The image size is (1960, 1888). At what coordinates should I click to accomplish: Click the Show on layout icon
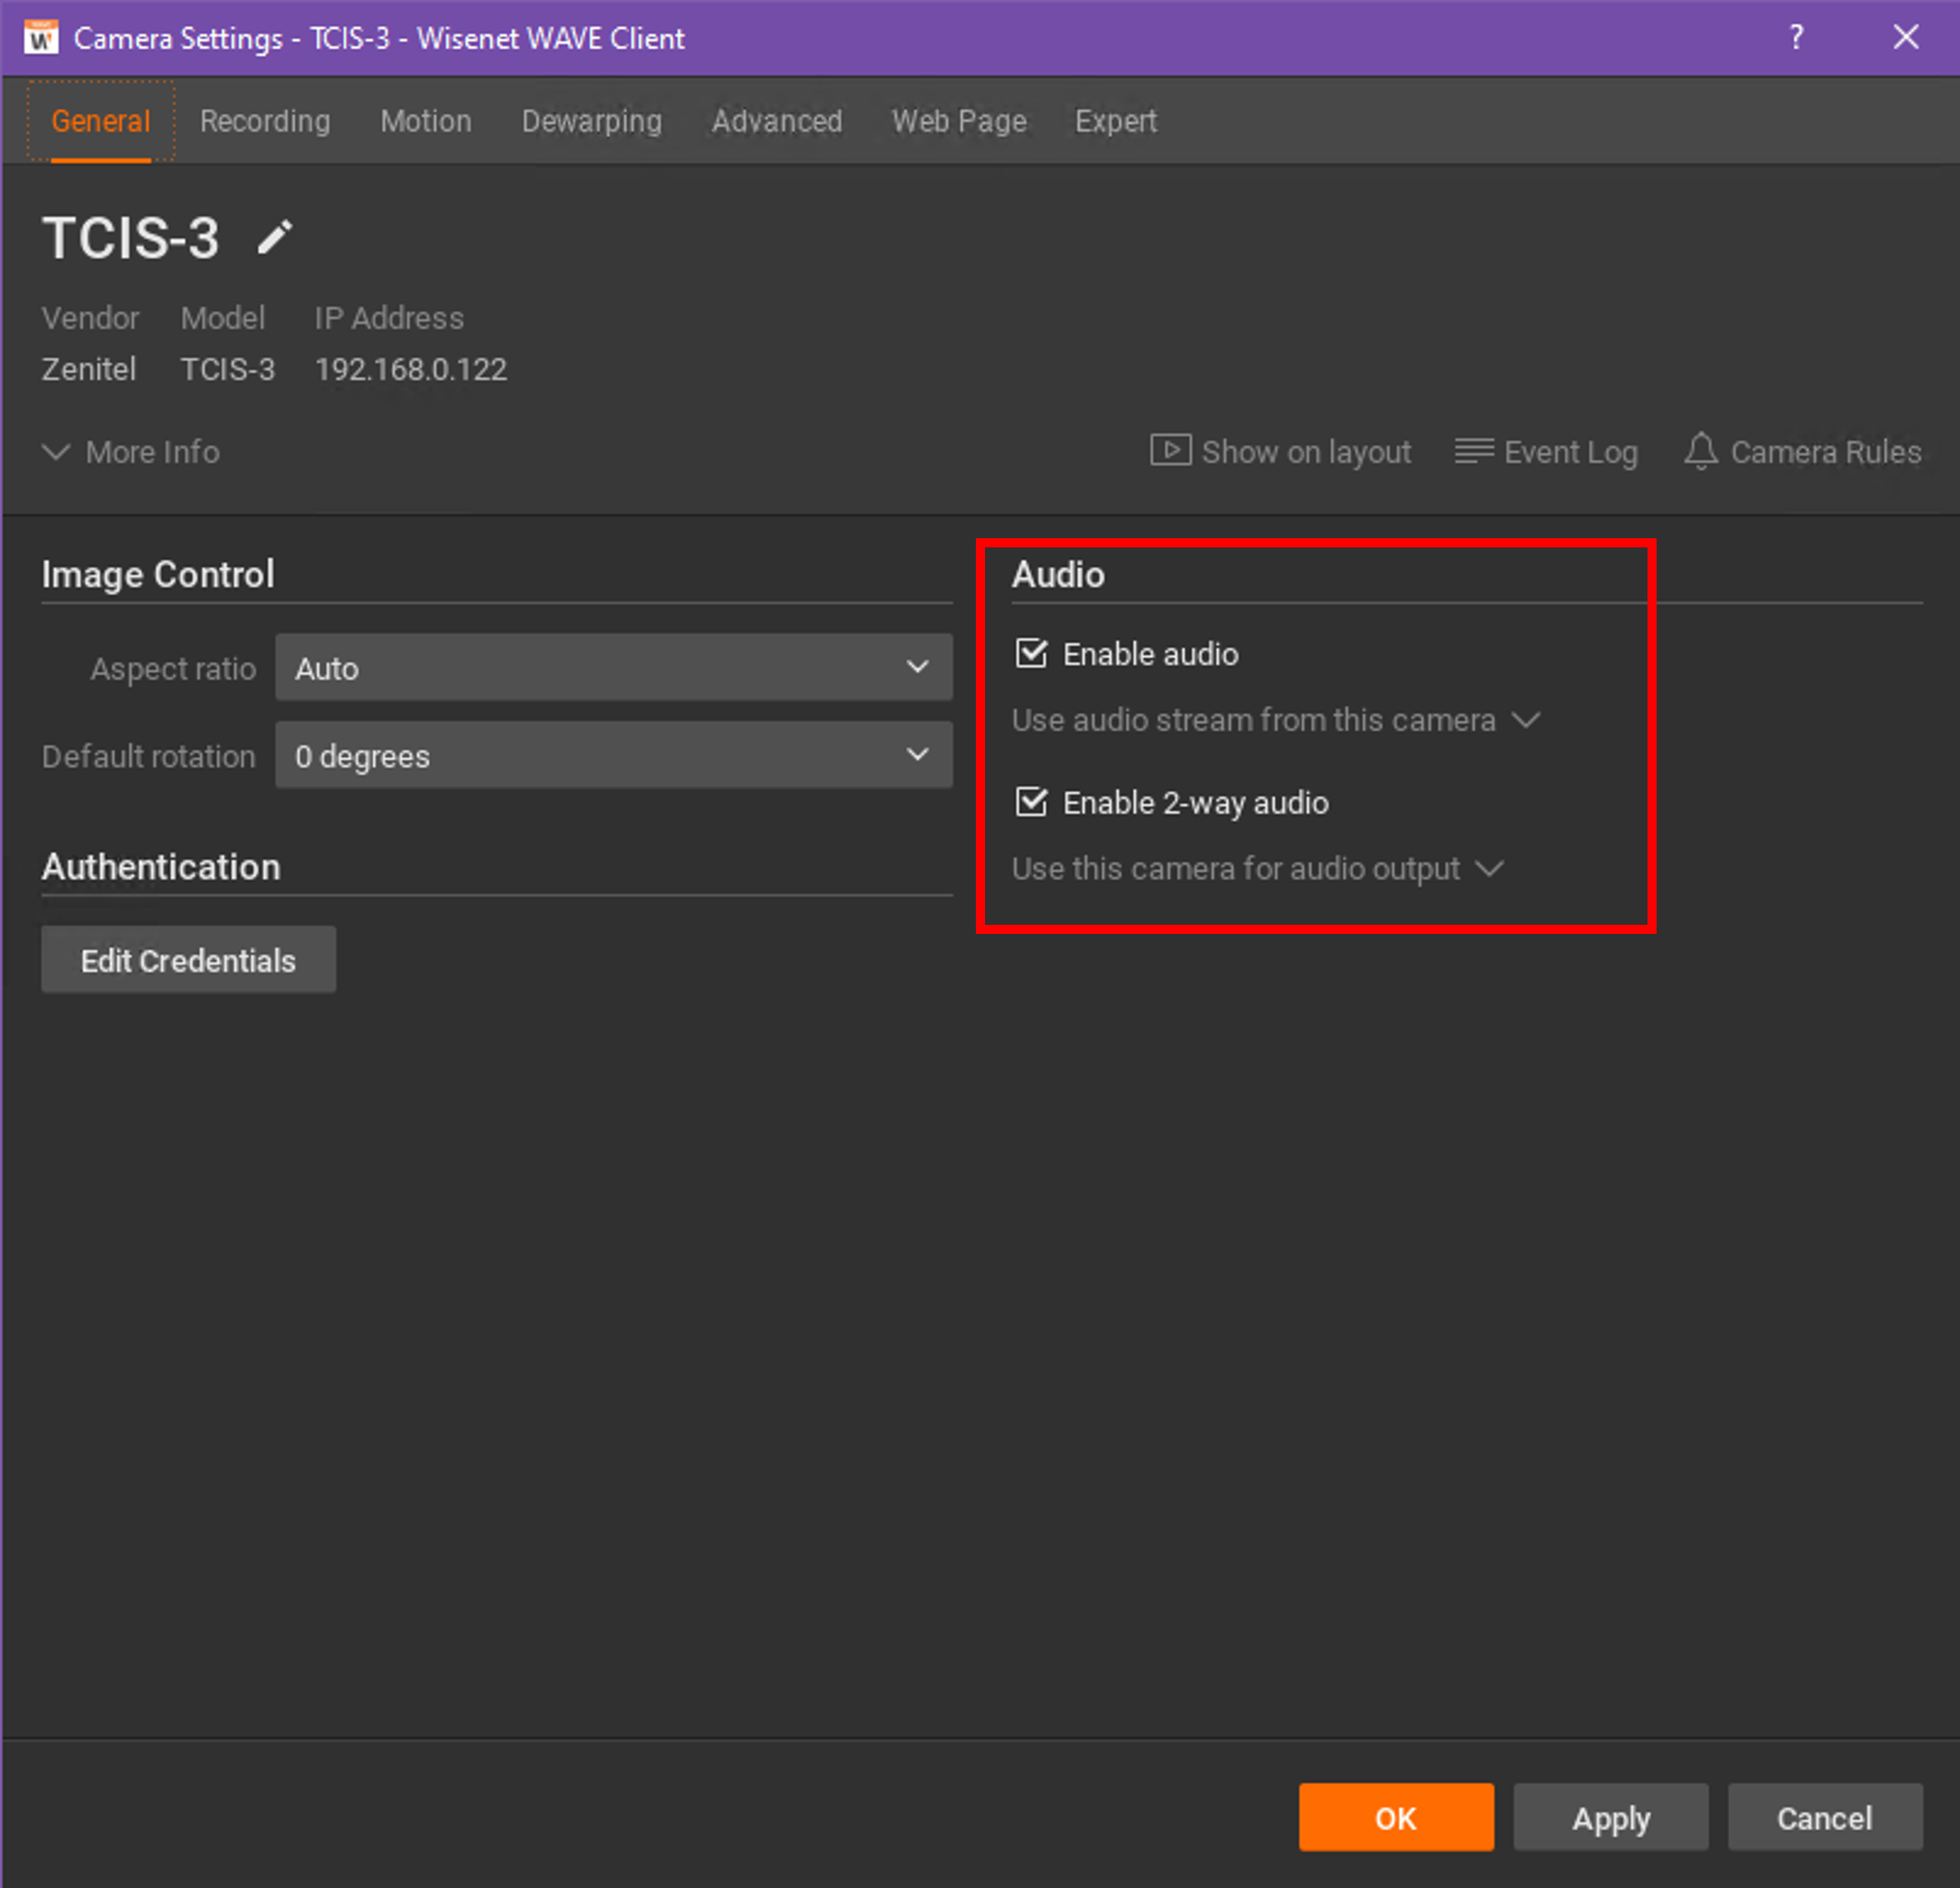tap(1169, 451)
